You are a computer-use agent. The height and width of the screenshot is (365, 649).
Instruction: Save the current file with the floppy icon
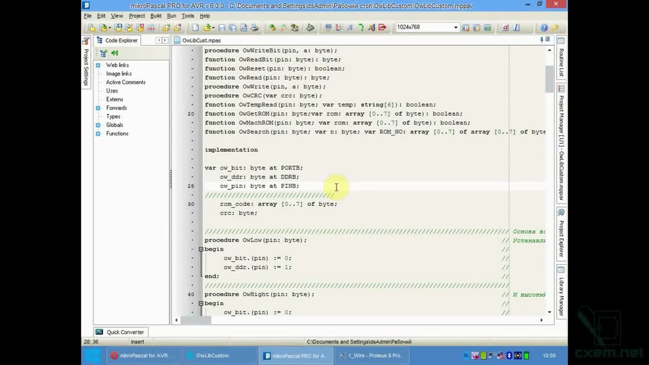[x=221, y=28]
